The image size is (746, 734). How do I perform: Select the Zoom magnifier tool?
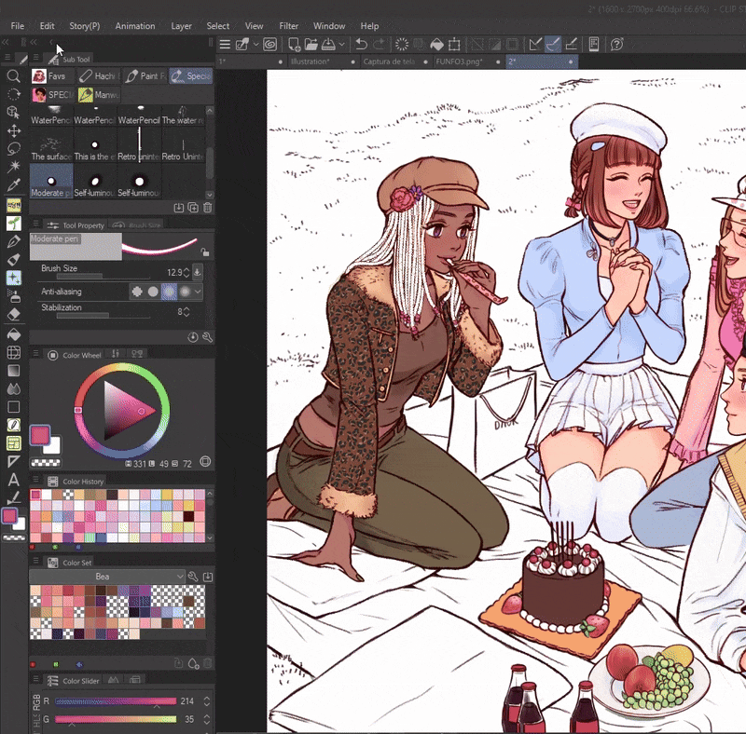click(13, 76)
